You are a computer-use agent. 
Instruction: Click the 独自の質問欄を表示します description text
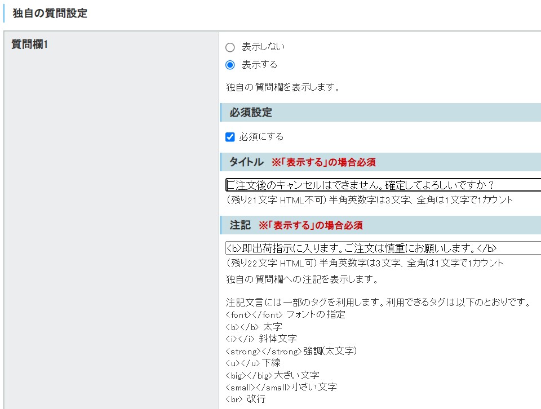(x=283, y=87)
